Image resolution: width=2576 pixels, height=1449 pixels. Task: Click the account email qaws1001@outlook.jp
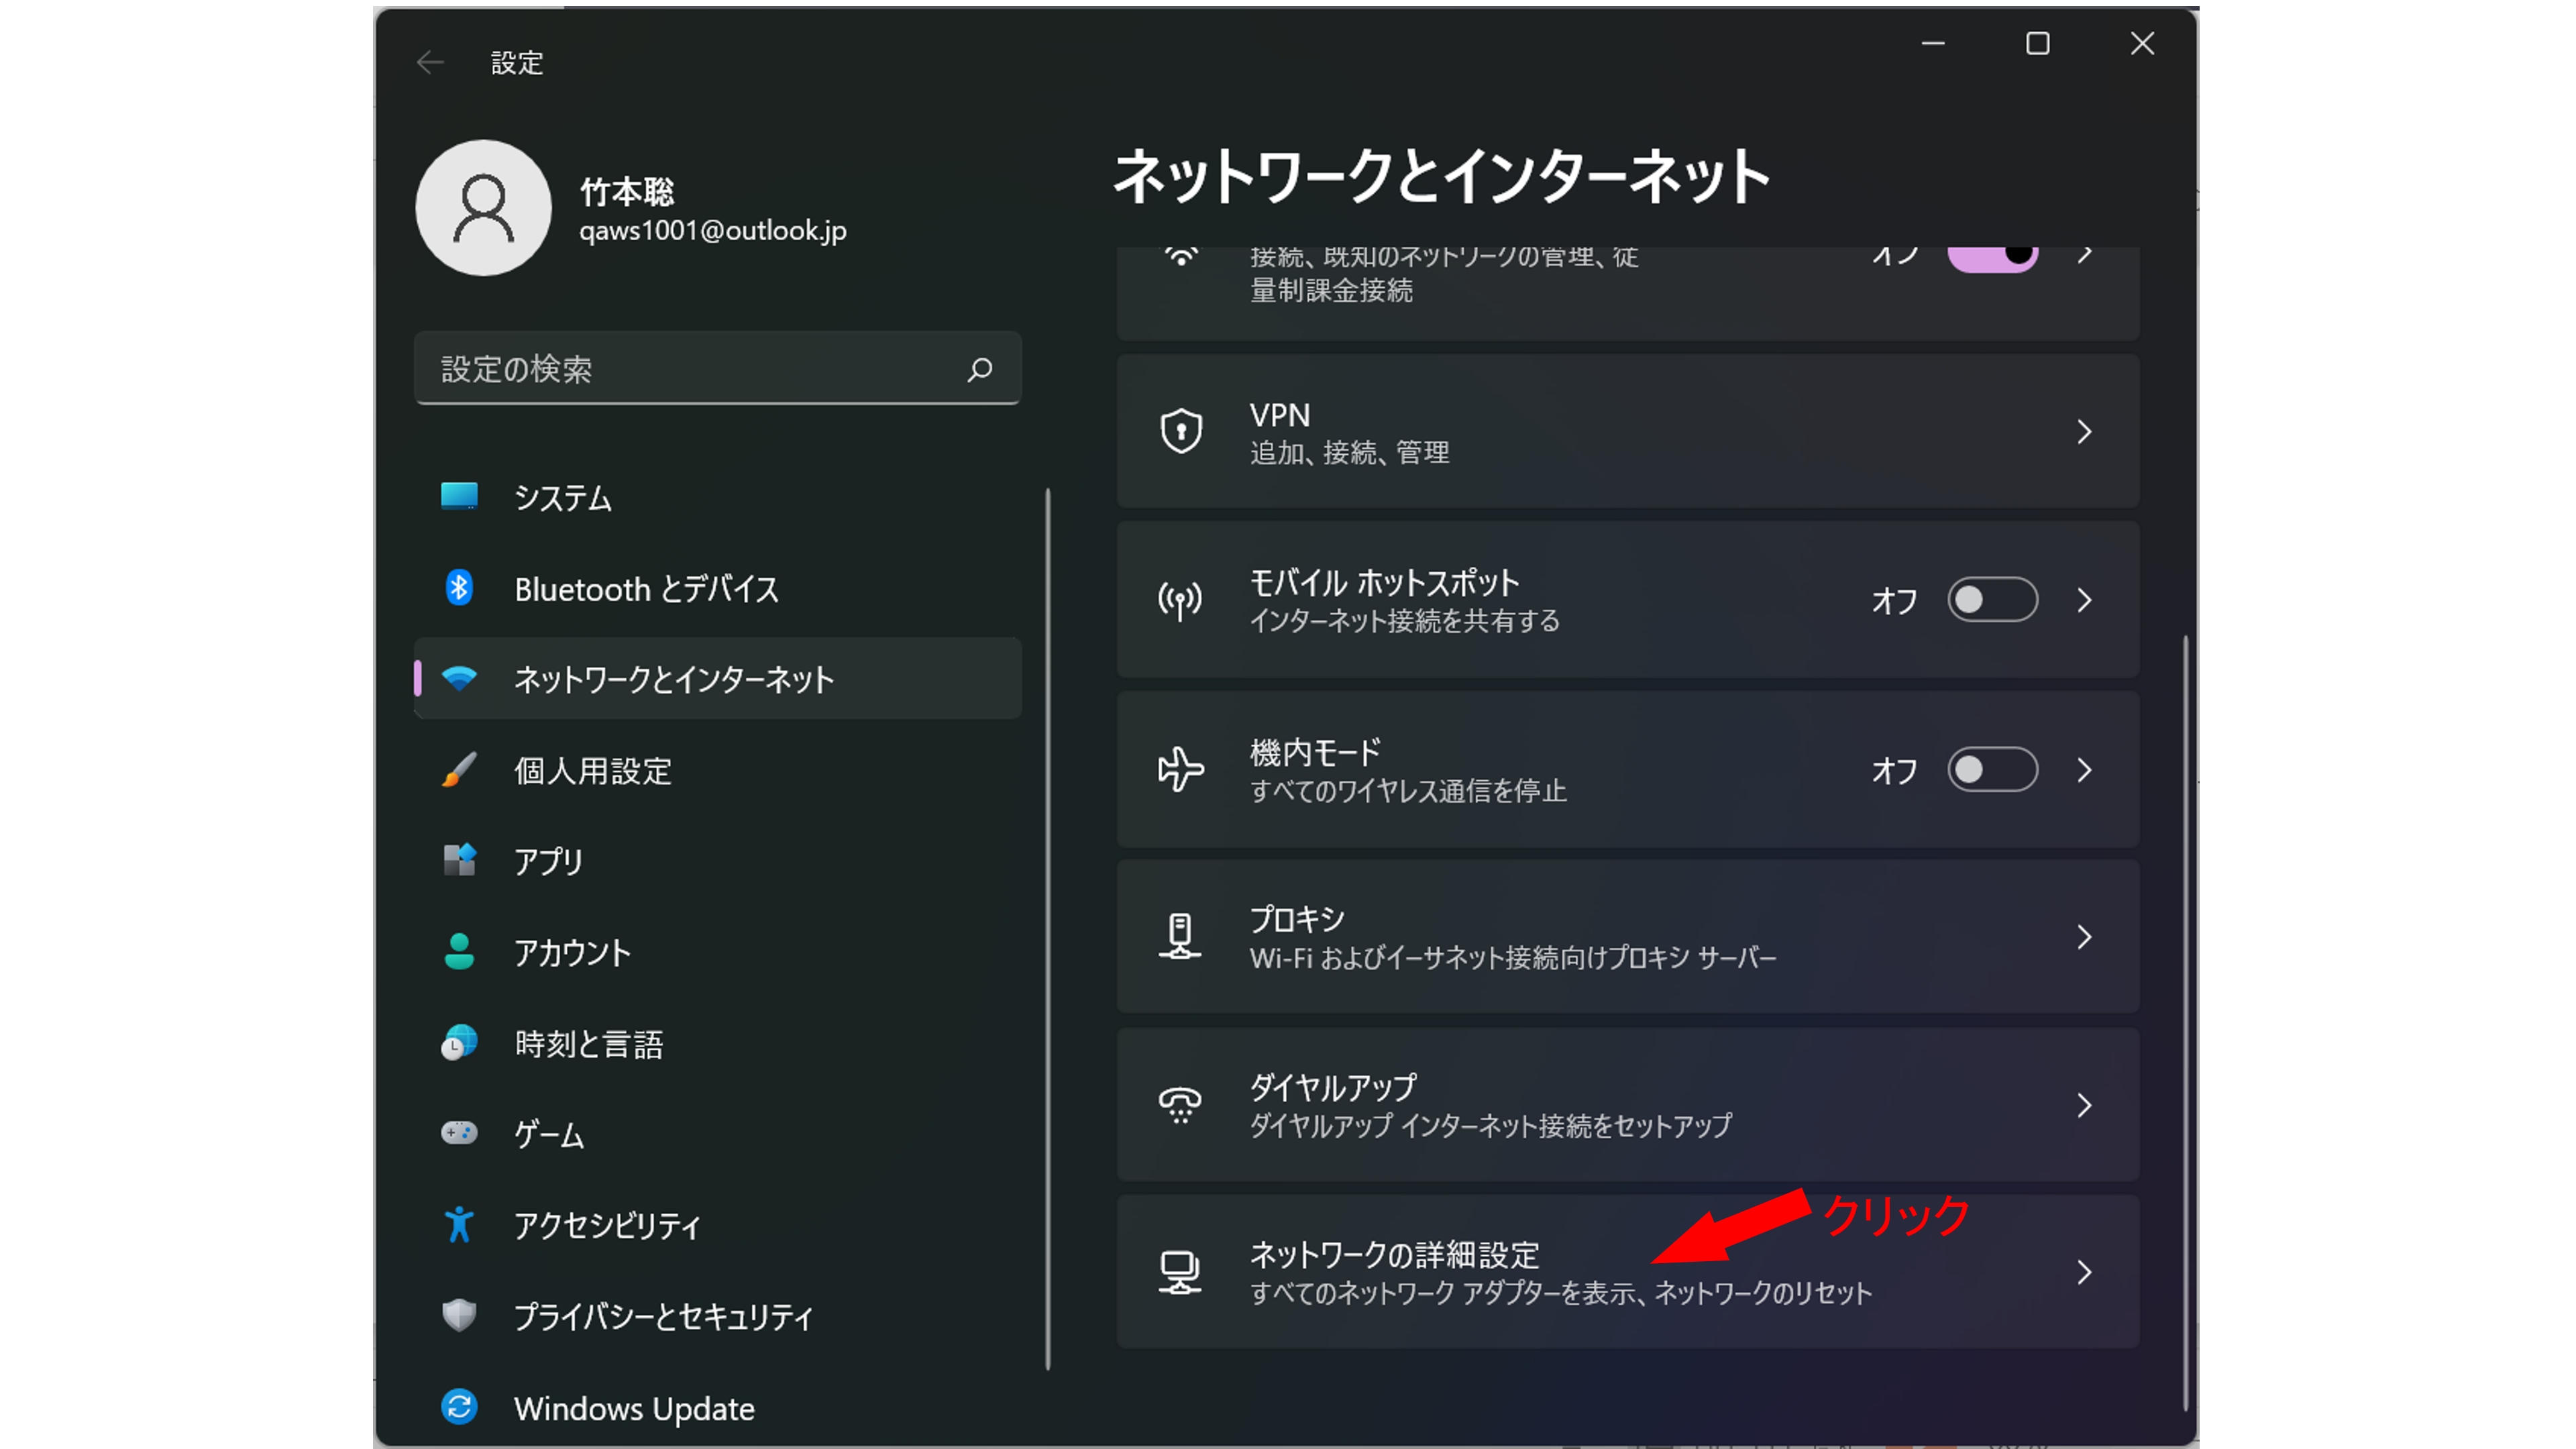712,231
